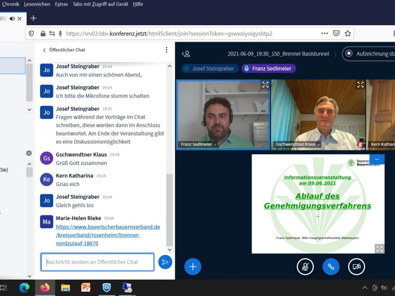This screenshot has height=296, width=395.
Task: Click meeting title 2021-06-09 Brenner Basistunnel
Action: 278,54
